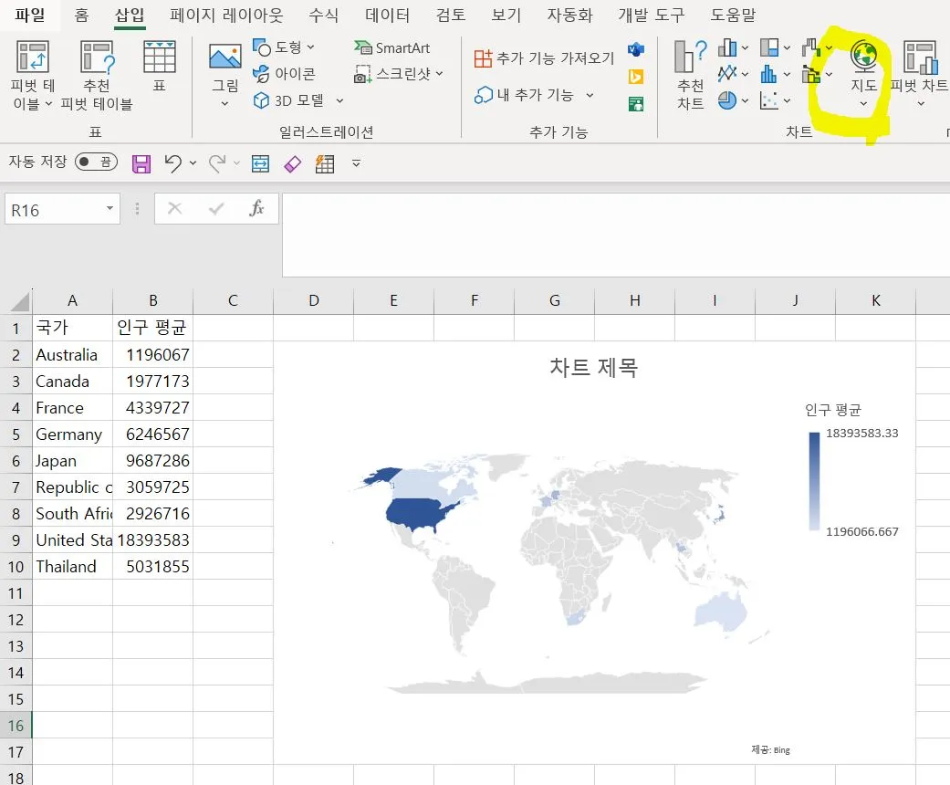
Task: Click the map legend gradient bar
Action: [814, 481]
